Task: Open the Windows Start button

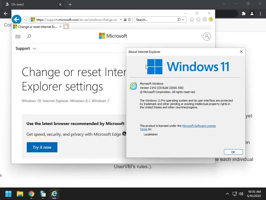Action: [x=8, y=194]
